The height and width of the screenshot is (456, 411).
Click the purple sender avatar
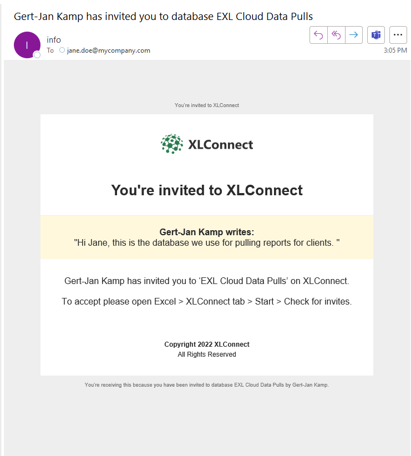[x=27, y=45]
